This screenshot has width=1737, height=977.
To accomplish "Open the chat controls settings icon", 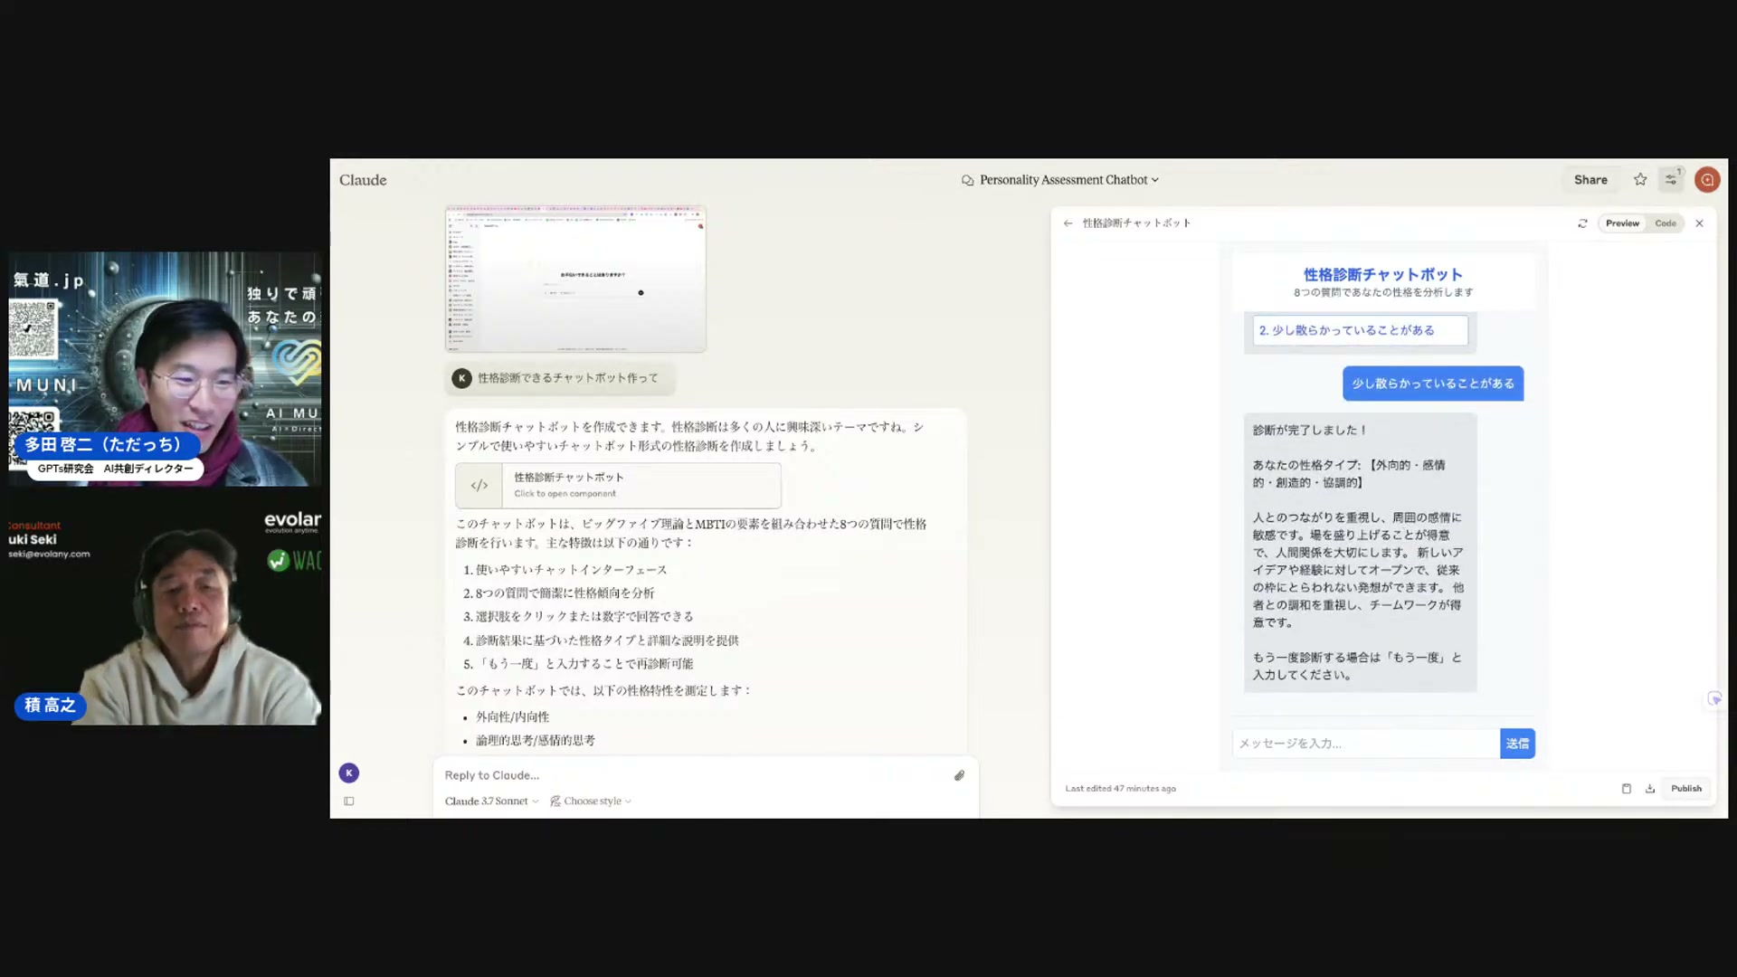I will tap(1671, 180).
